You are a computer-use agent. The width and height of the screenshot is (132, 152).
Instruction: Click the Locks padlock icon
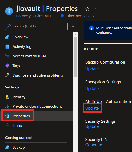pyautogui.click(x=7, y=126)
